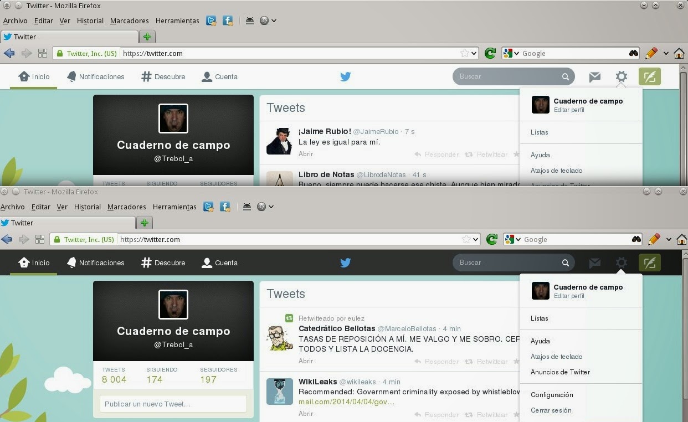Open home page icon in bottom Firefox
Screen dimensions: 688x422
click(x=682, y=239)
